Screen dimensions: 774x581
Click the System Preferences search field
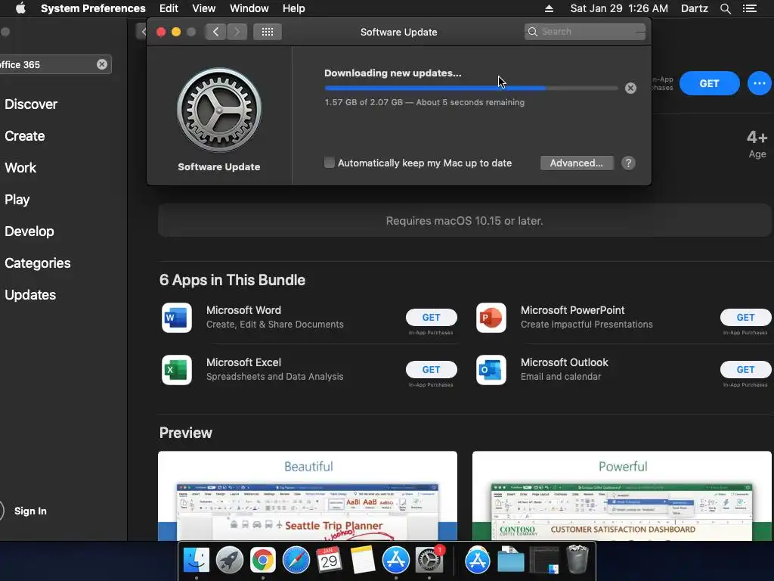coord(585,32)
